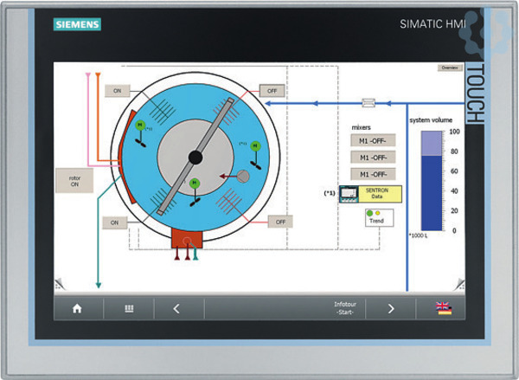Select the green motor symbol at upper left of rotor
Image resolution: width=519 pixels, height=380 pixels.
[x=139, y=127]
